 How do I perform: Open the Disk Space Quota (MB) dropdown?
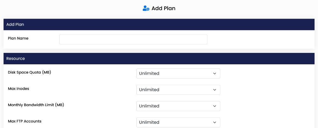[178, 74]
